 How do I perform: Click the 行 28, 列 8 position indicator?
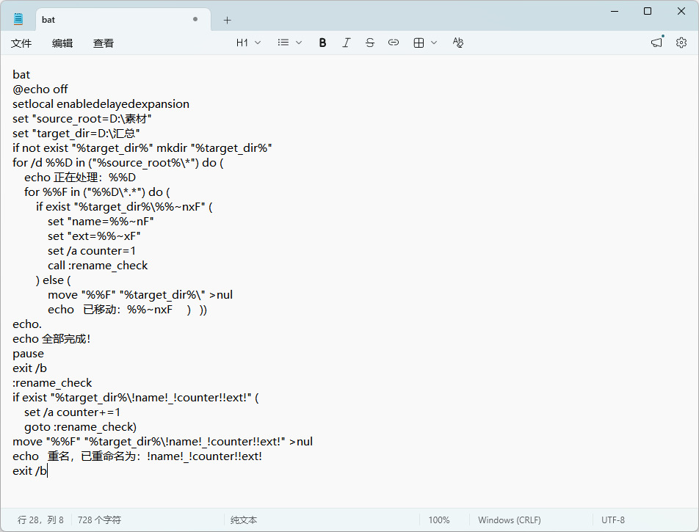(40, 520)
